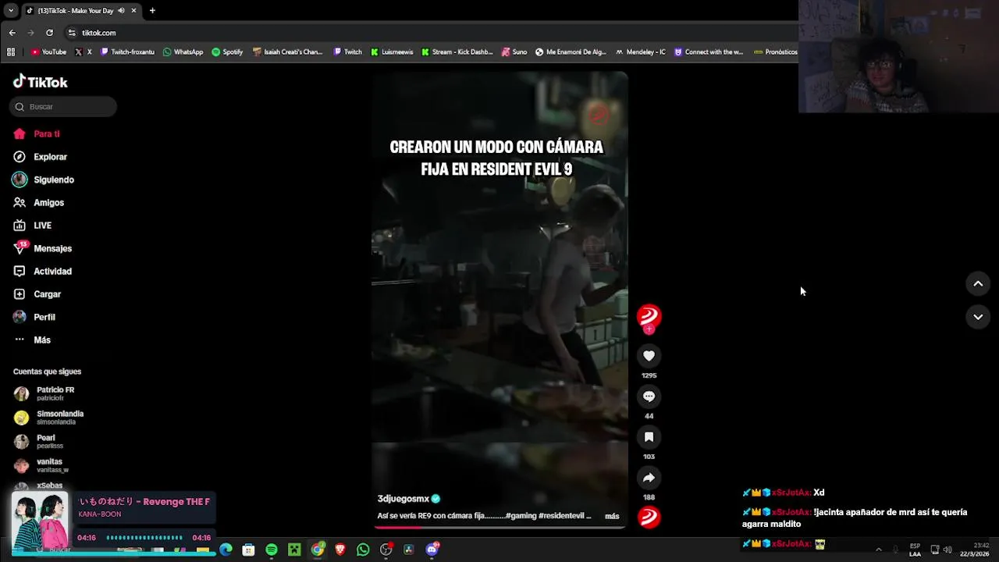Open the Luismeewis Kick bookmark
999x562 pixels.
pos(393,52)
